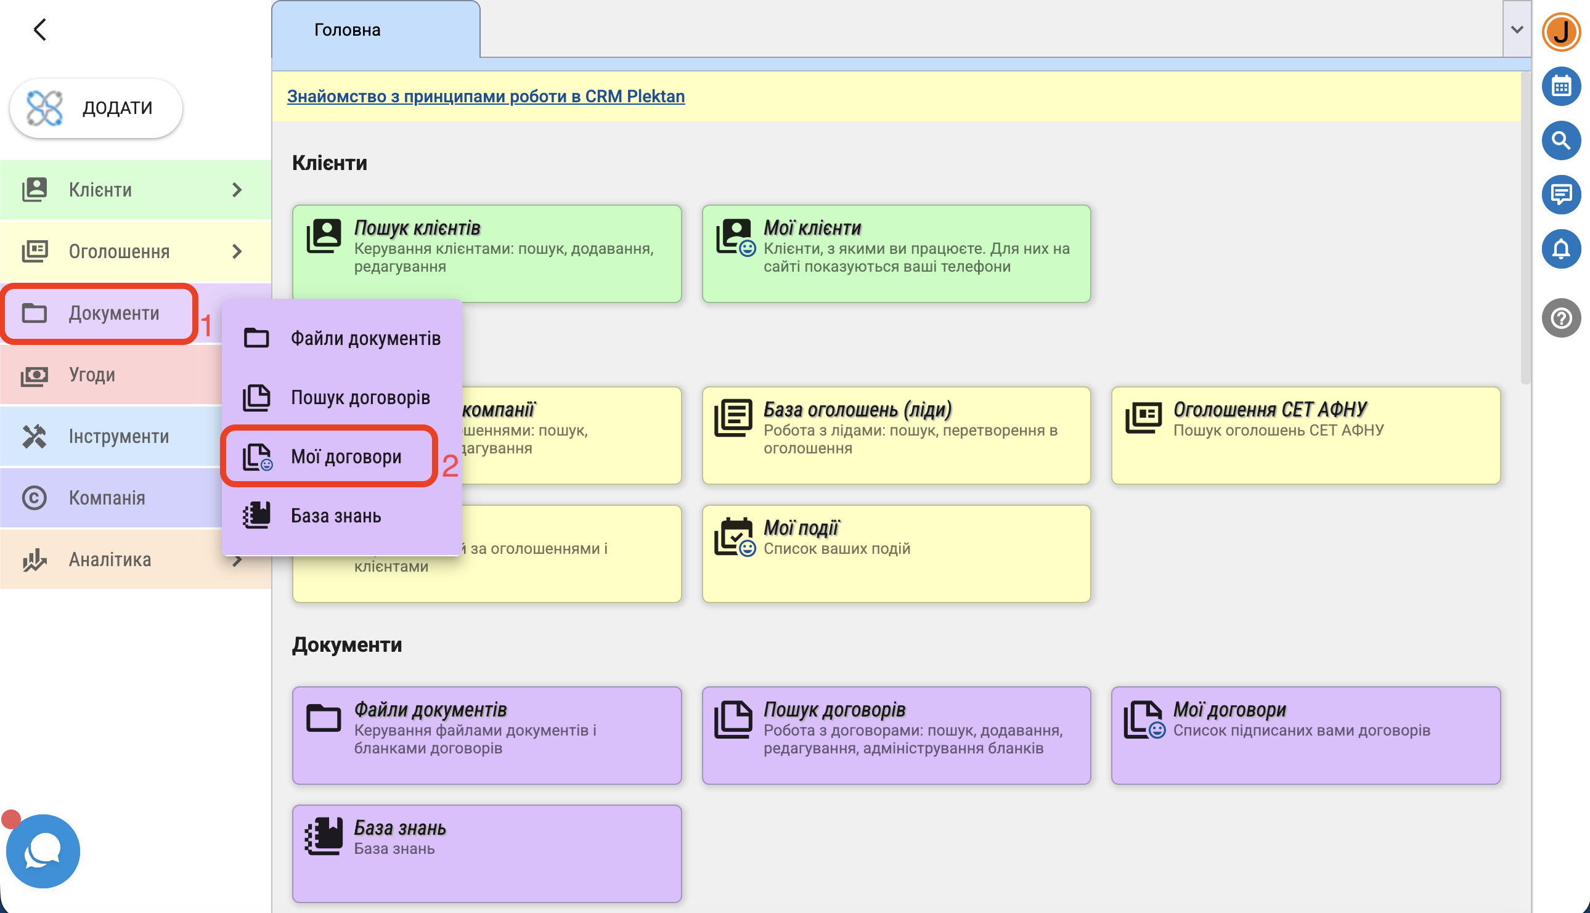
Task: Select Мої договори in Документи submenu
Action: point(346,456)
